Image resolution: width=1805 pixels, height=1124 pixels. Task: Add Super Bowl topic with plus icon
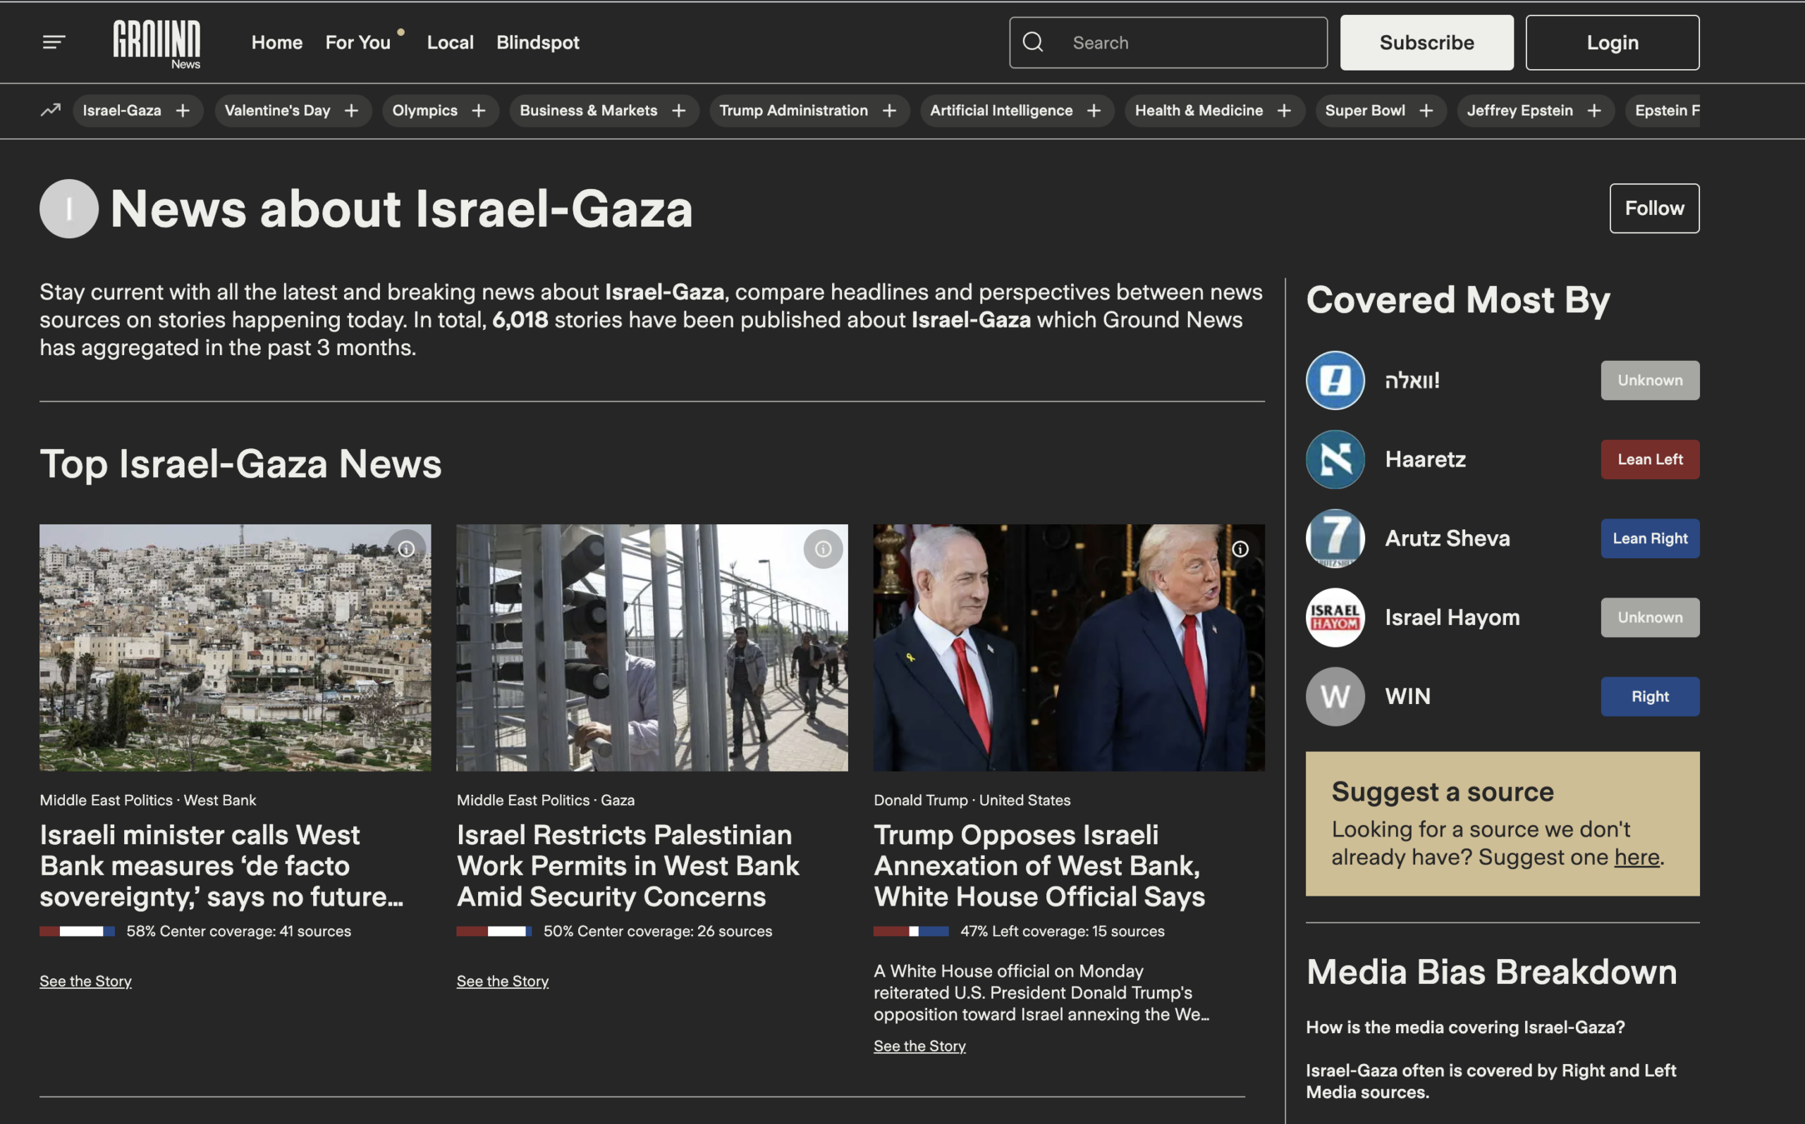[1426, 111]
